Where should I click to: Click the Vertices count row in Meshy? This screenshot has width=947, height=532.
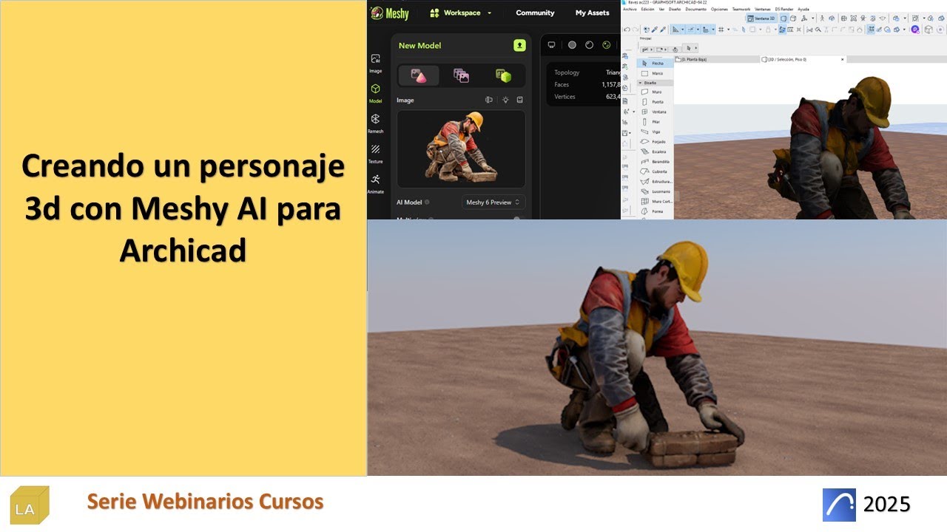587,97
